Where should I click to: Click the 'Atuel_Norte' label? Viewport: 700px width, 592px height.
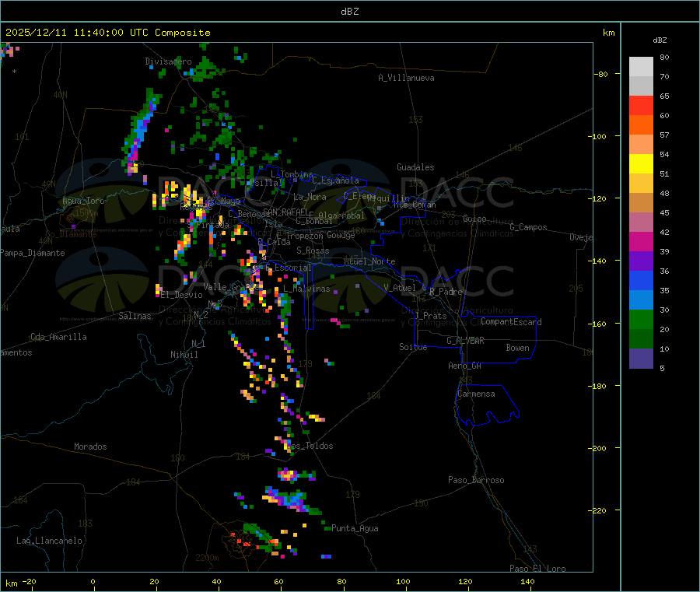369,261
